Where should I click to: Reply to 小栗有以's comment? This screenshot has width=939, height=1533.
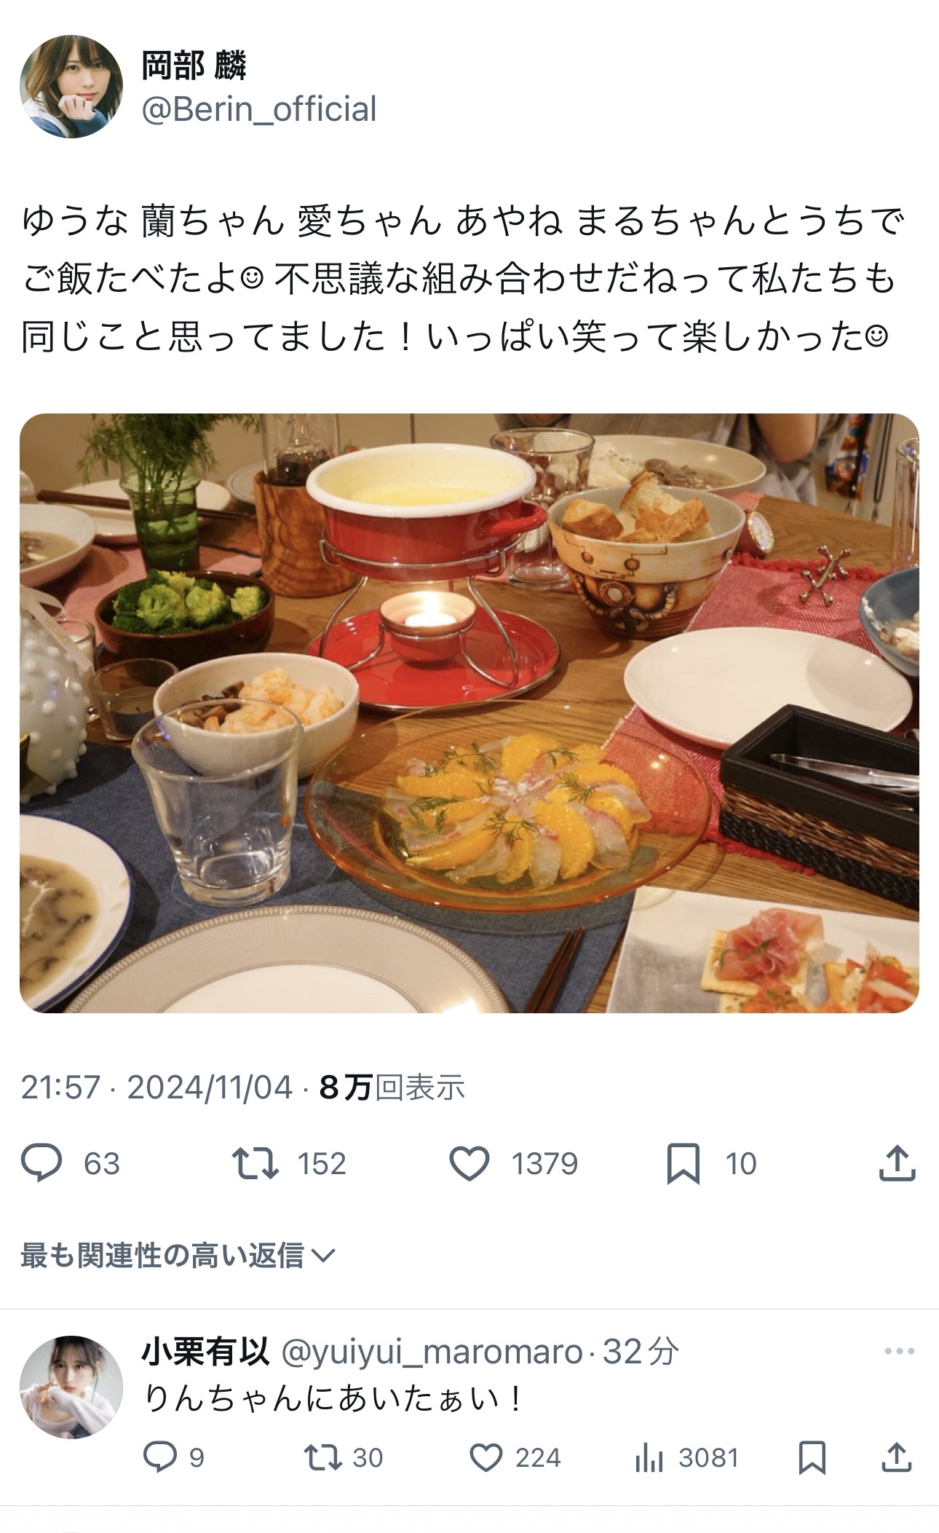[159, 1457]
